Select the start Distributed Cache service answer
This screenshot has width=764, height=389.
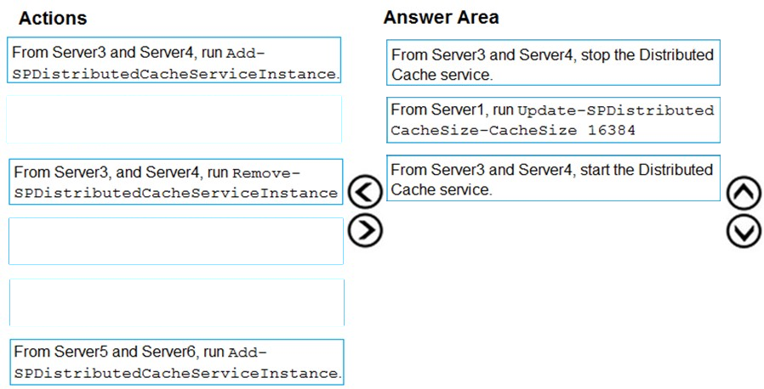[554, 178]
